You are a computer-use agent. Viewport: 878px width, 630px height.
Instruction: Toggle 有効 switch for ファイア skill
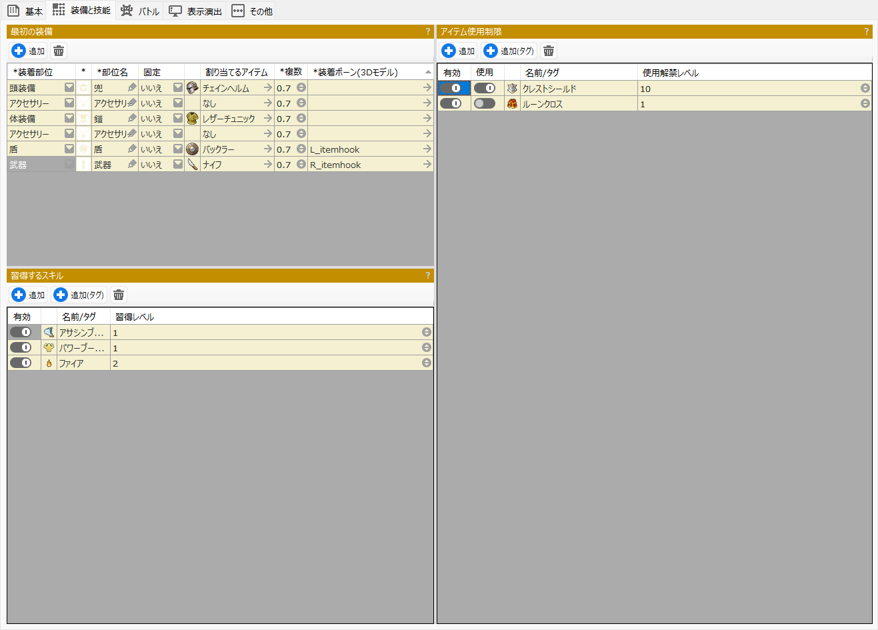click(21, 363)
